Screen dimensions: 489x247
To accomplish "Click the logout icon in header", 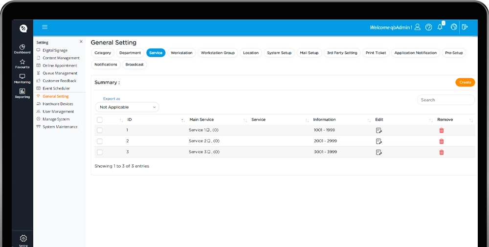I will tap(465, 27).
